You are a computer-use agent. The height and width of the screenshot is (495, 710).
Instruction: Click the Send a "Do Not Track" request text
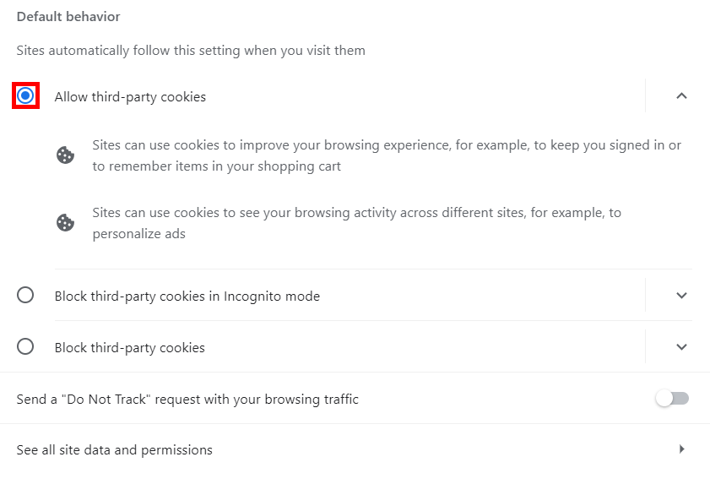pos(187,399)
